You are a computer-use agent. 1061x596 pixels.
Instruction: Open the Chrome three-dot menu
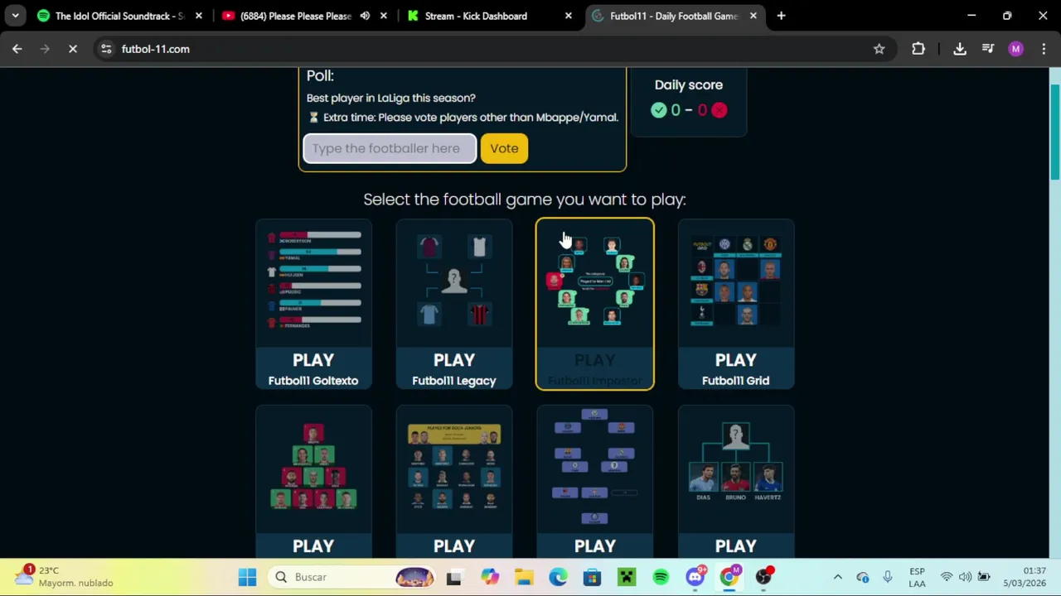pos(1044,49)
